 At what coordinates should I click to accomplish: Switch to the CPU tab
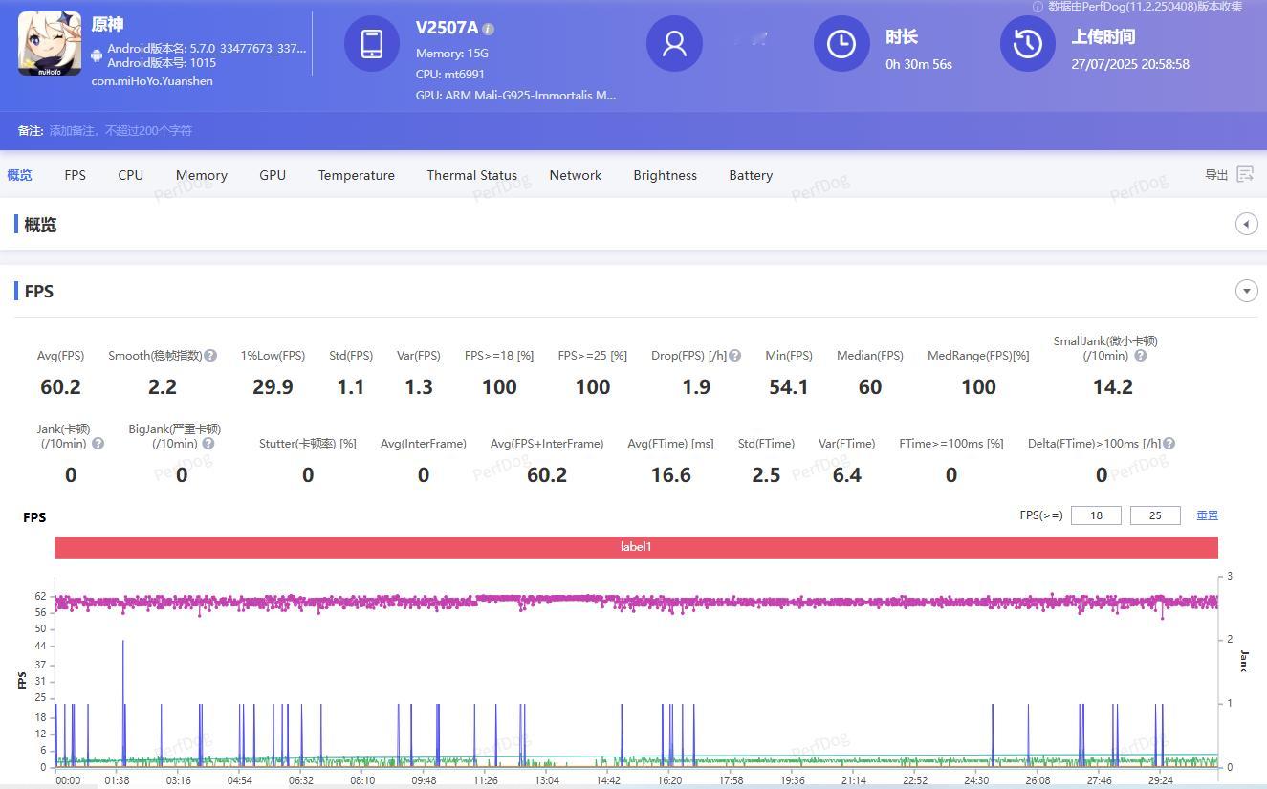(x=131, y=175)
